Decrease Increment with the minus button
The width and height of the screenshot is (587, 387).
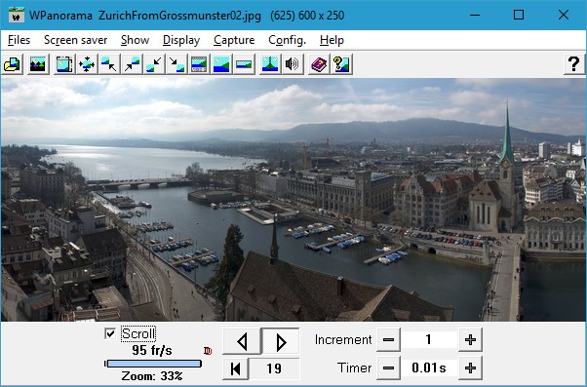coord(388,340)
